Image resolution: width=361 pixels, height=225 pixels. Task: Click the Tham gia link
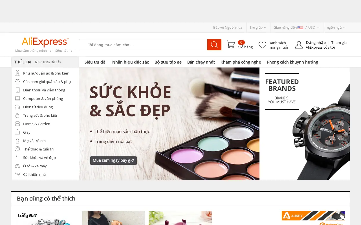point(339,43)
